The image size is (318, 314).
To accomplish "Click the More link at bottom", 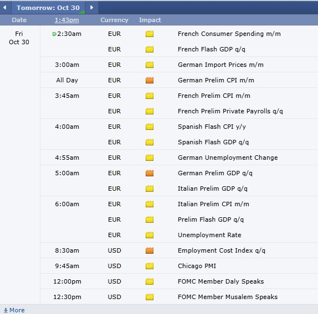I will [17, 310].
